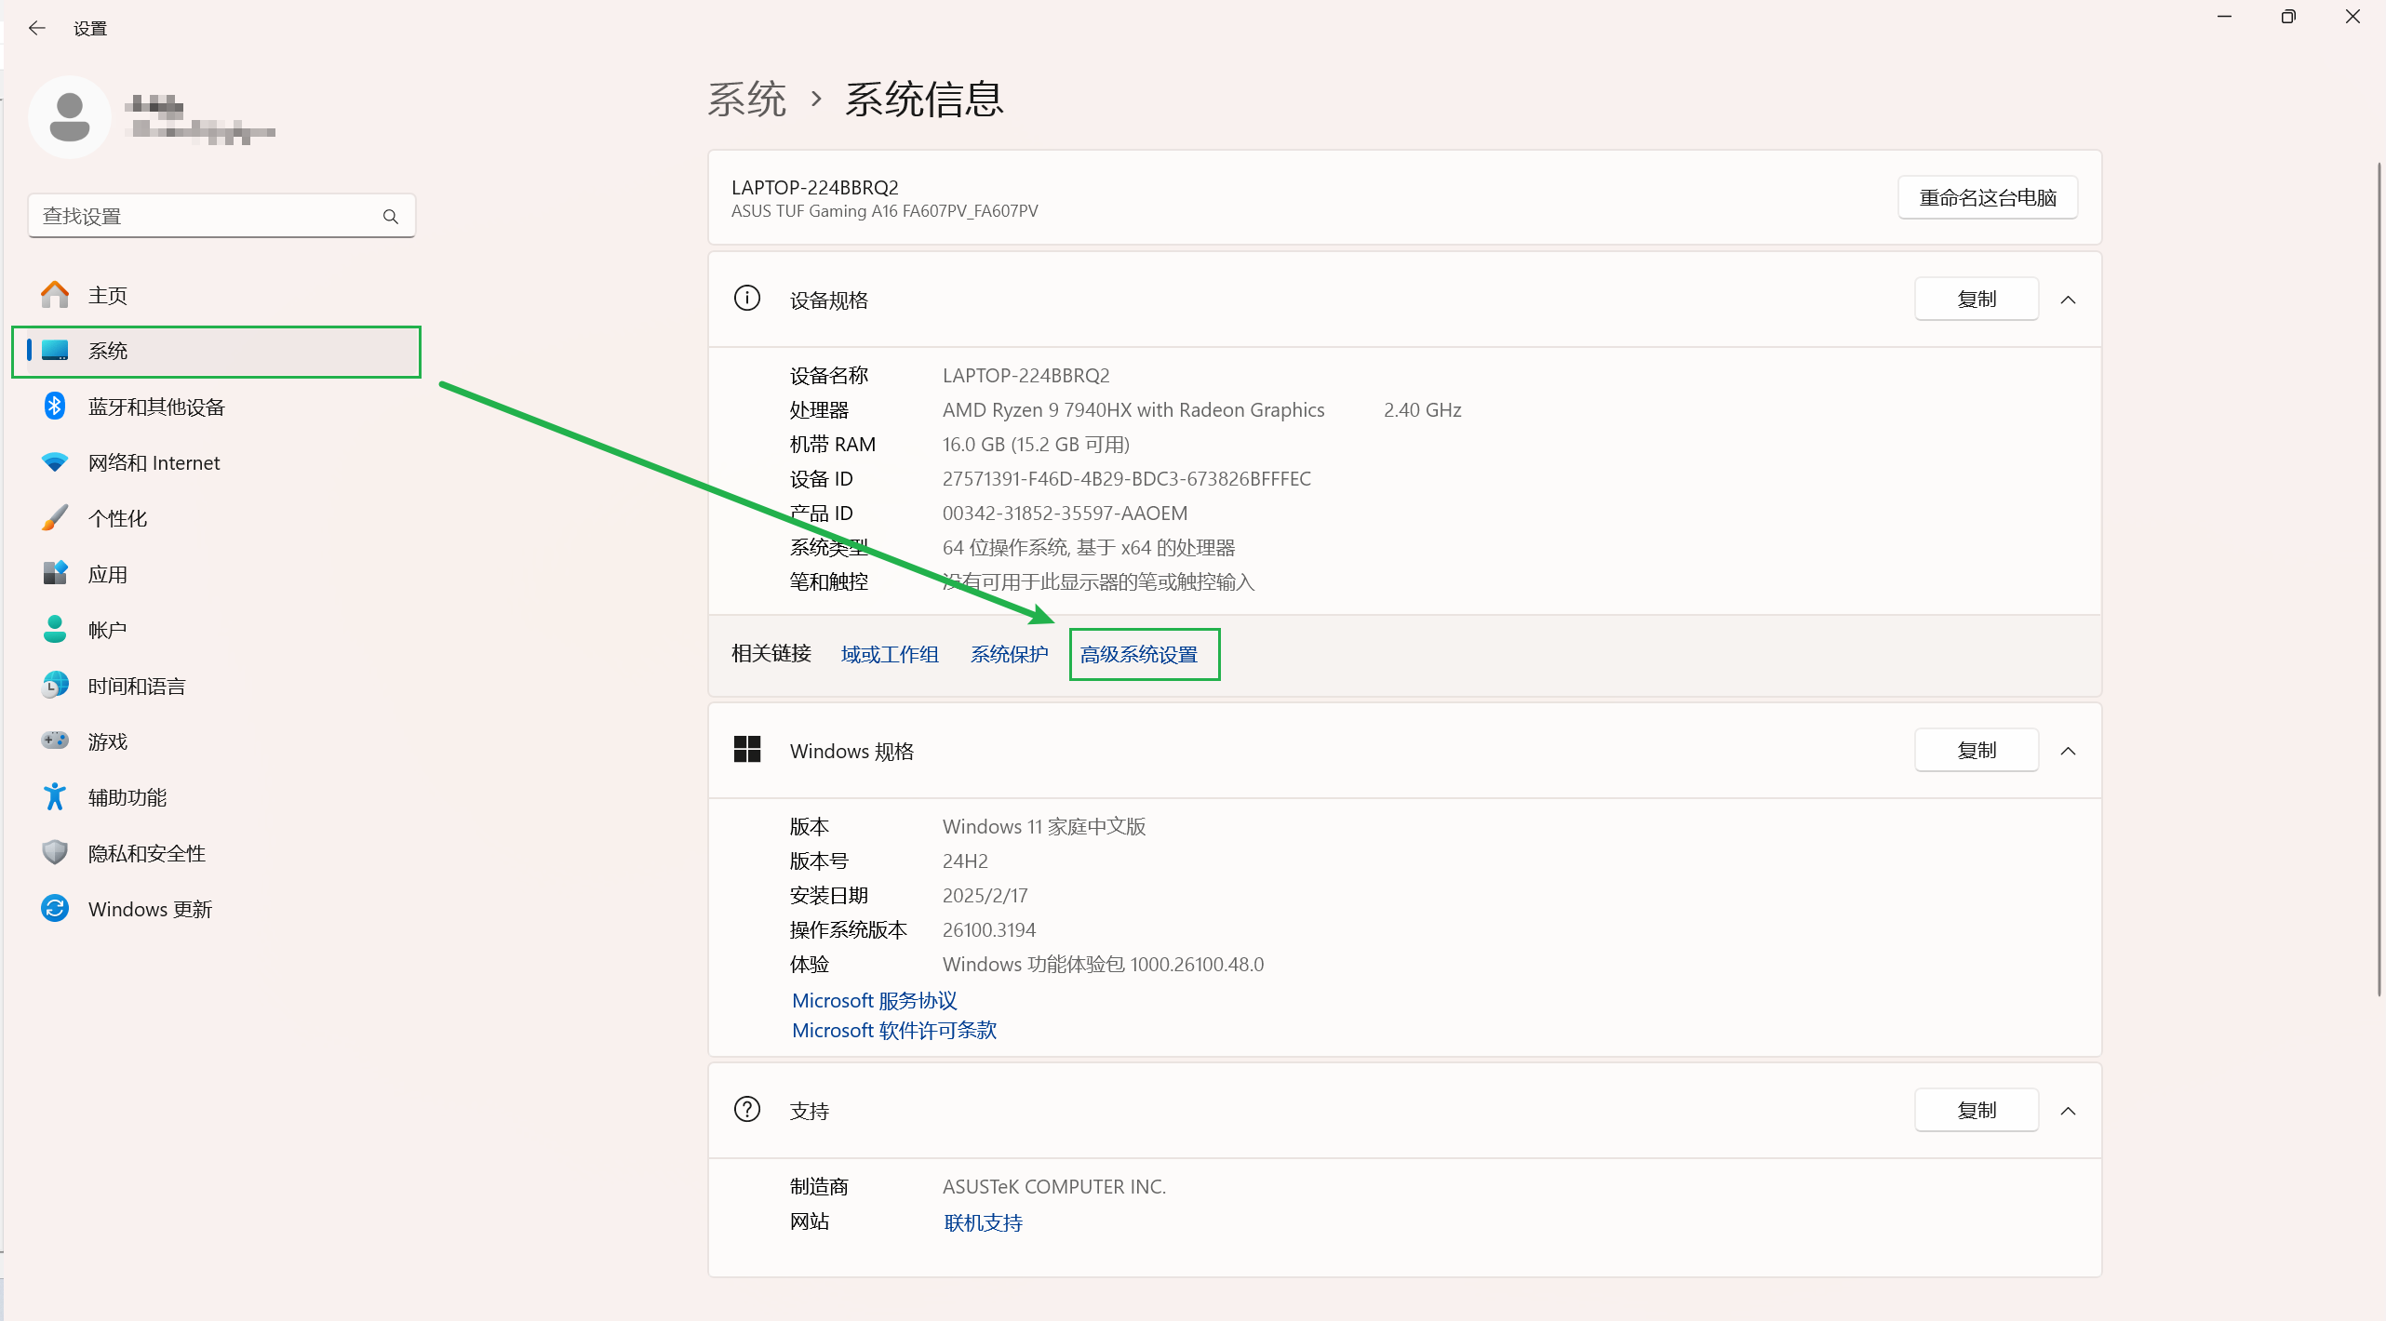2386x1321 pixels.
Task: Select the paintbrush 个性化 icon
Action: pos(55,518)
